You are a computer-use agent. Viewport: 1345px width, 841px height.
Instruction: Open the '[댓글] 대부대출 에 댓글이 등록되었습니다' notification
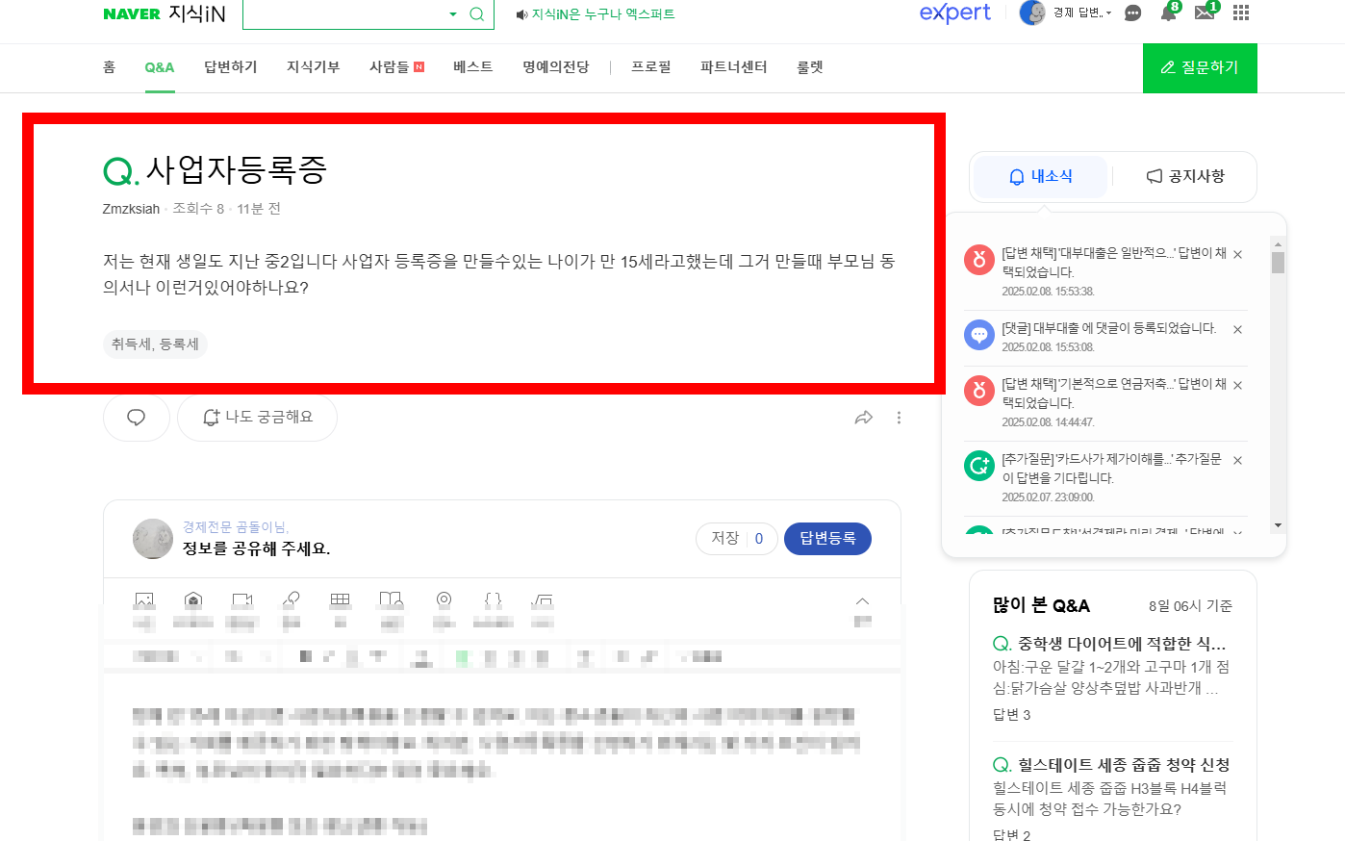tap(1109, 328)
